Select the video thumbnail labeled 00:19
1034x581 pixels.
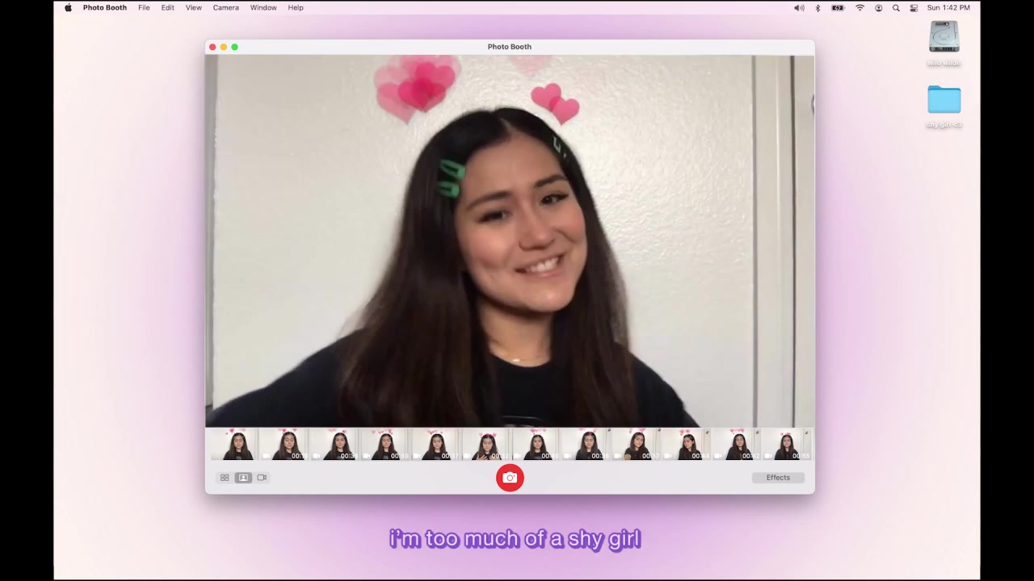click(283, 445)
